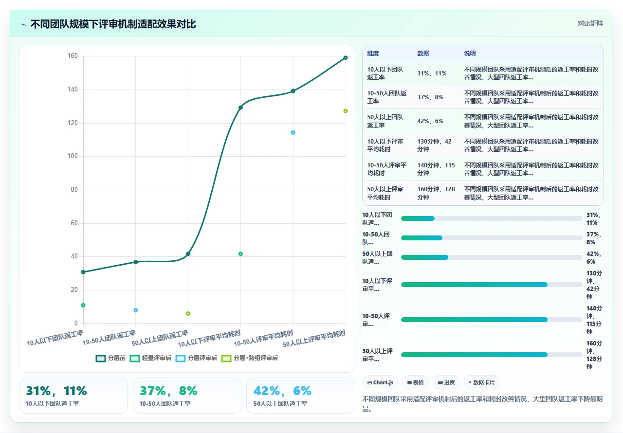623x433 pixels.
Task: Click the 对比矩阵 label in the header
Action: coord(590,23)
